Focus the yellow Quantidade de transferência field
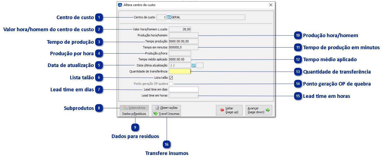This screenshot has width=384, height=161. tap(180, 71)
